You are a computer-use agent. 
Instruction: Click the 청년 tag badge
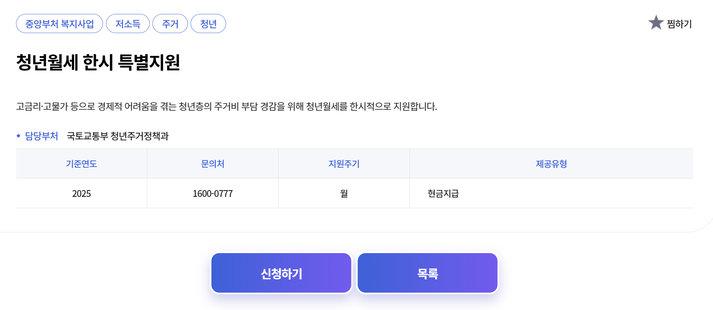coord(208,24)
